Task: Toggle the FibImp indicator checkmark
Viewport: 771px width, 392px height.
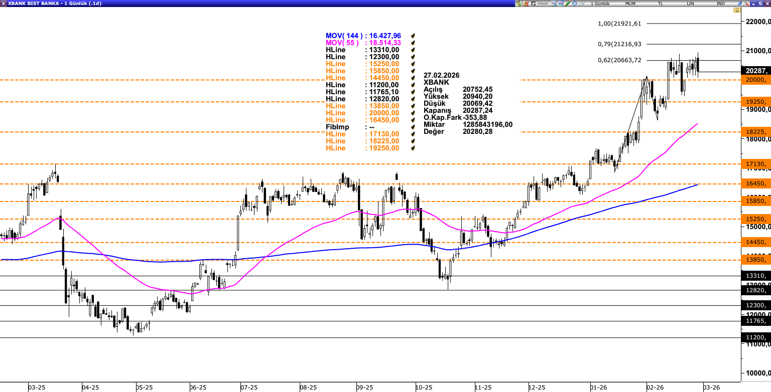Action: (413, 127)
